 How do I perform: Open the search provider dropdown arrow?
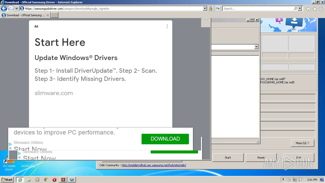click(x=300, y=8)
